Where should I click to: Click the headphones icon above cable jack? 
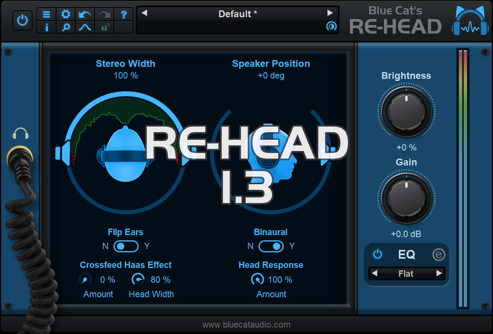20,133
